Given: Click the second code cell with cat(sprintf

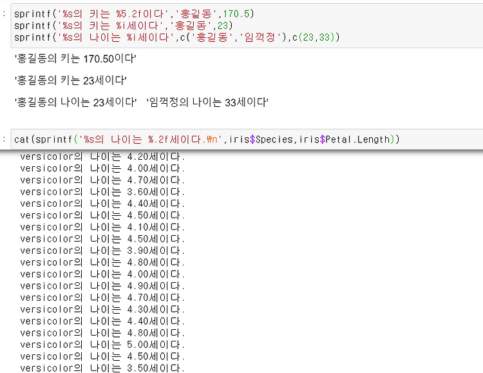Looking at the screenshot, I should (x=247, y=140).
